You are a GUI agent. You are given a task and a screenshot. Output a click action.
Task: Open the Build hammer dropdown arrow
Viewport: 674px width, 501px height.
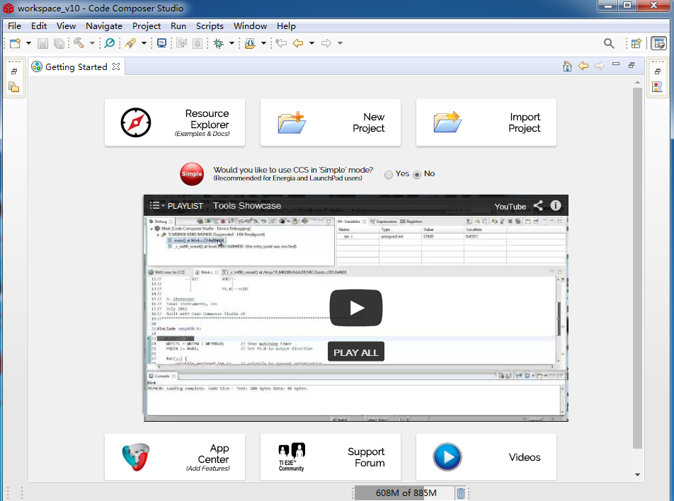coord(92,43)
